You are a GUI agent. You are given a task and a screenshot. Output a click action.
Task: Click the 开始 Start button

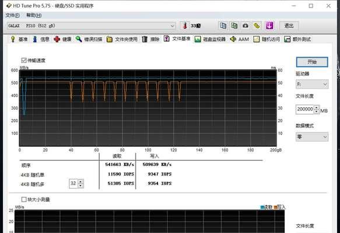[x=312, y=62]
